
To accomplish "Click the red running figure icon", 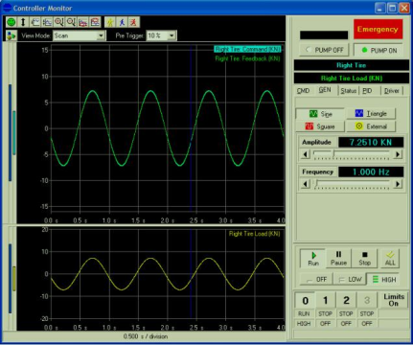I will (x=133, y=22).
